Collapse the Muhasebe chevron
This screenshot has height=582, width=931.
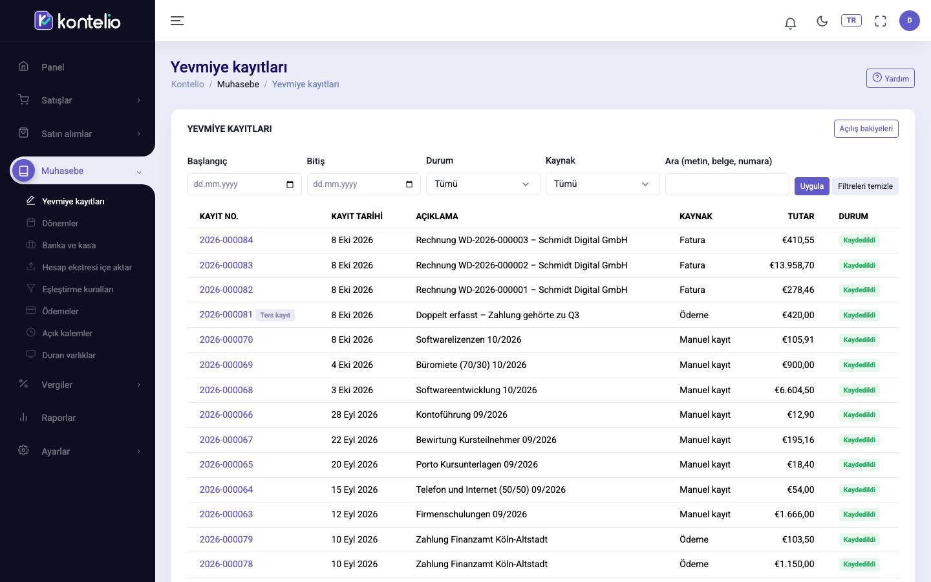click(138, 172)
